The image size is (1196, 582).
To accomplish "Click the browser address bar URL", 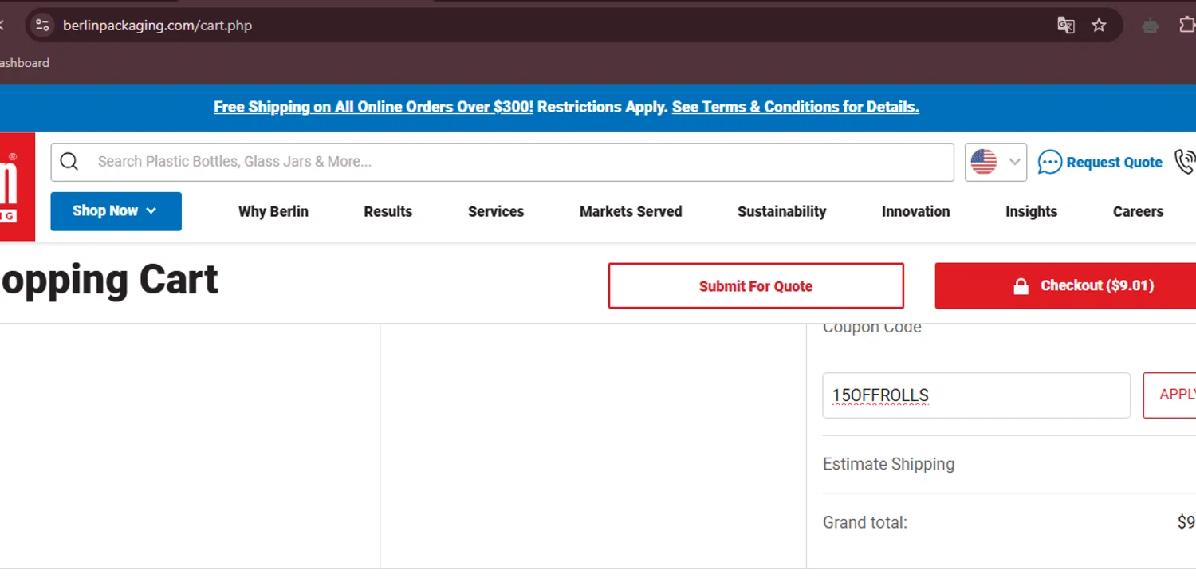I will pyautogui.click(x=157, y=25).
